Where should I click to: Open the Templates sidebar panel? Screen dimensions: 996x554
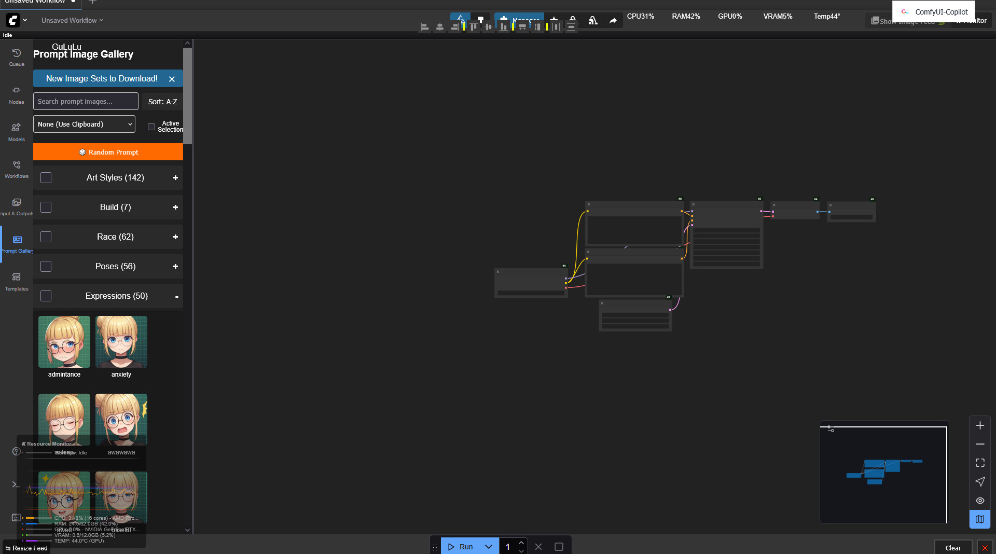point(17,282)
